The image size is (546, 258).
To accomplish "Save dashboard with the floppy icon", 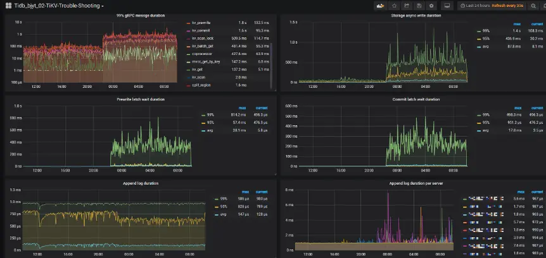I will click(x=419, y=6).
